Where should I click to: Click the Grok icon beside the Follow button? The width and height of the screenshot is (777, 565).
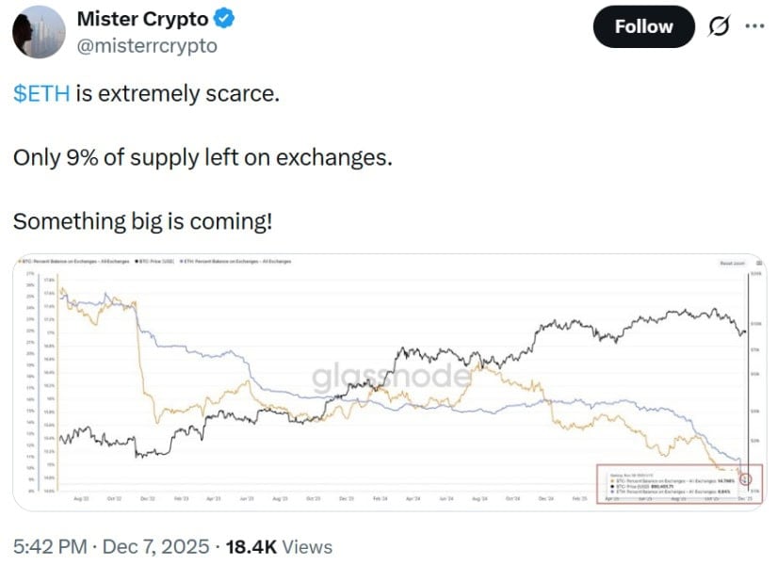point(718,26)
